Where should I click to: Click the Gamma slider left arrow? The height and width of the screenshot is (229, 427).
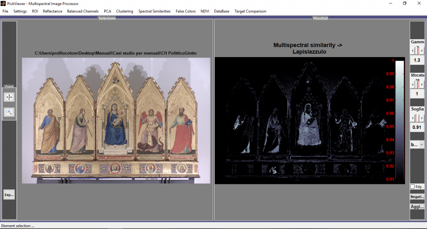click(412, 50)
